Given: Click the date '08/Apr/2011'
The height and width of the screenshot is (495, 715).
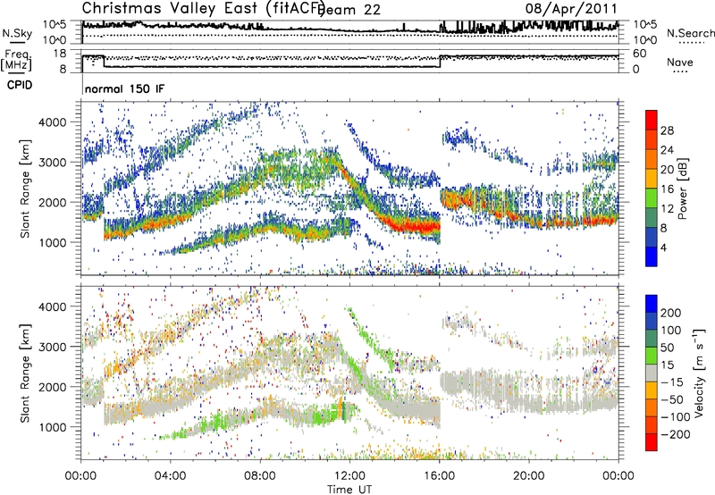Looking at the screenshot, I should point(571,9).
